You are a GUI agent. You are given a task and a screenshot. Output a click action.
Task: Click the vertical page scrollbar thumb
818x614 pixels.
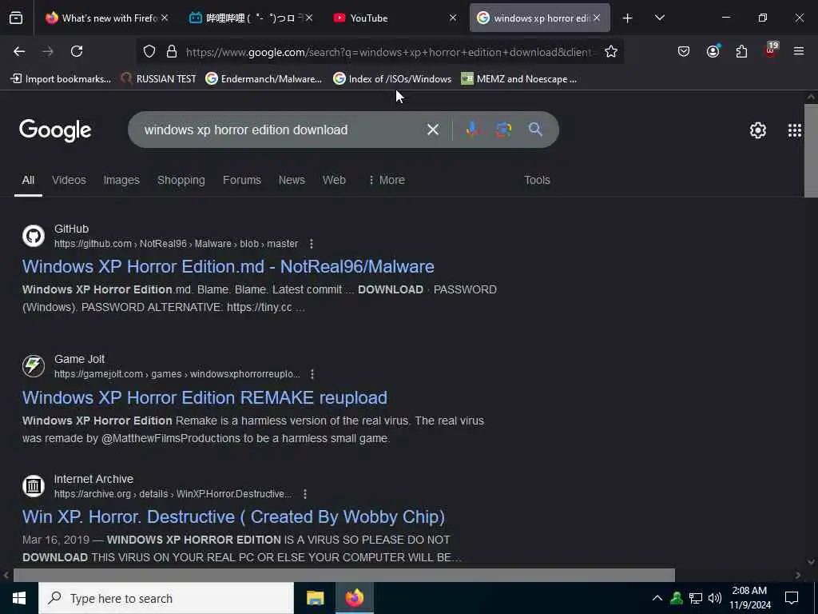(x=811, y=151)
